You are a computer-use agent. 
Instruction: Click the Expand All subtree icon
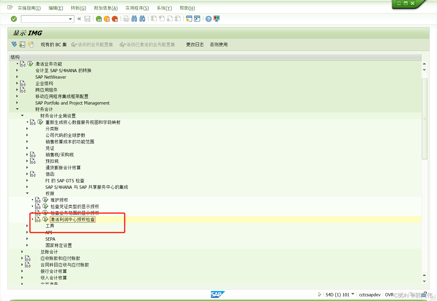point(14,44)
